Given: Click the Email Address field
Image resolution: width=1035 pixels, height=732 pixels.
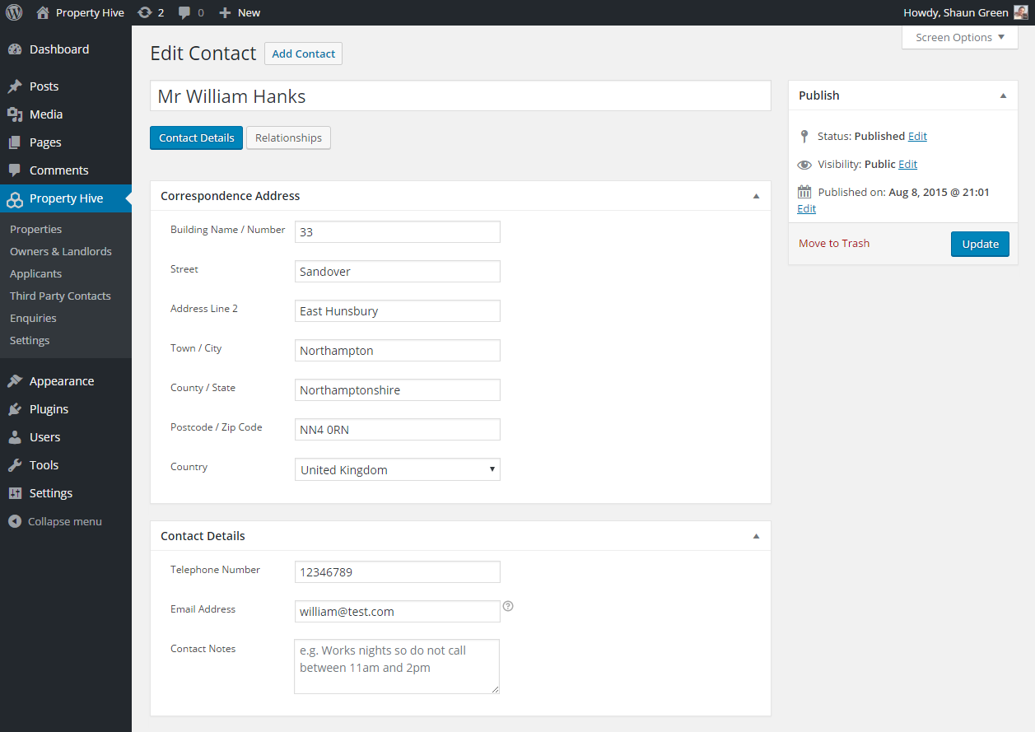Looking at the screenshot, I should [398, 611].
